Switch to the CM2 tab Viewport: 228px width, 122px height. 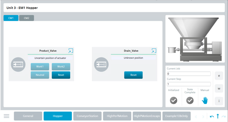(x=26, y=18)
